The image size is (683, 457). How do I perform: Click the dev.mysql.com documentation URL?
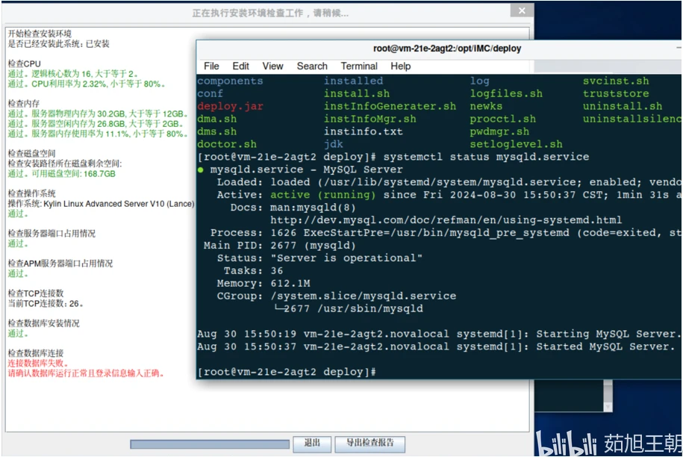point(446,220)
